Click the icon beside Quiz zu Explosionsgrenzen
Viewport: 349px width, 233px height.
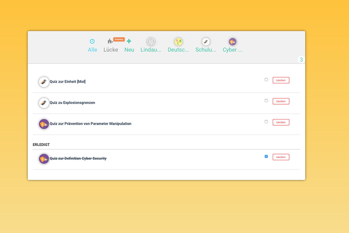click(x=44, y=103)
